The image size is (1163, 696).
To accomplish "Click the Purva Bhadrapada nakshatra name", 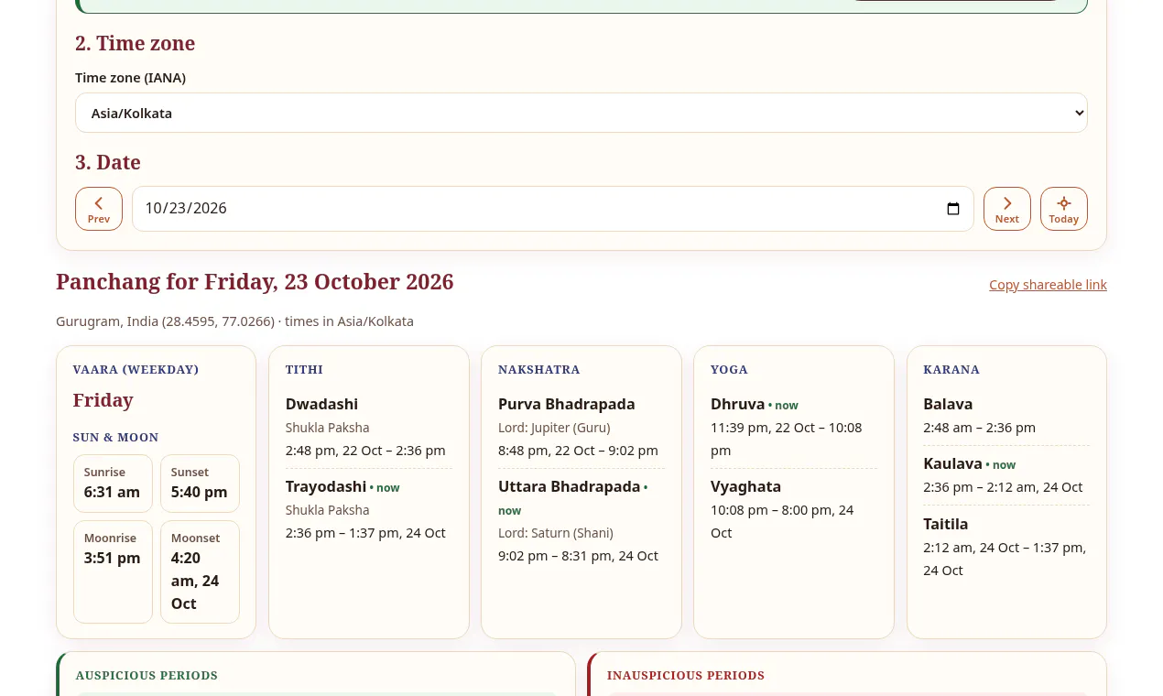I will point(566,404).
